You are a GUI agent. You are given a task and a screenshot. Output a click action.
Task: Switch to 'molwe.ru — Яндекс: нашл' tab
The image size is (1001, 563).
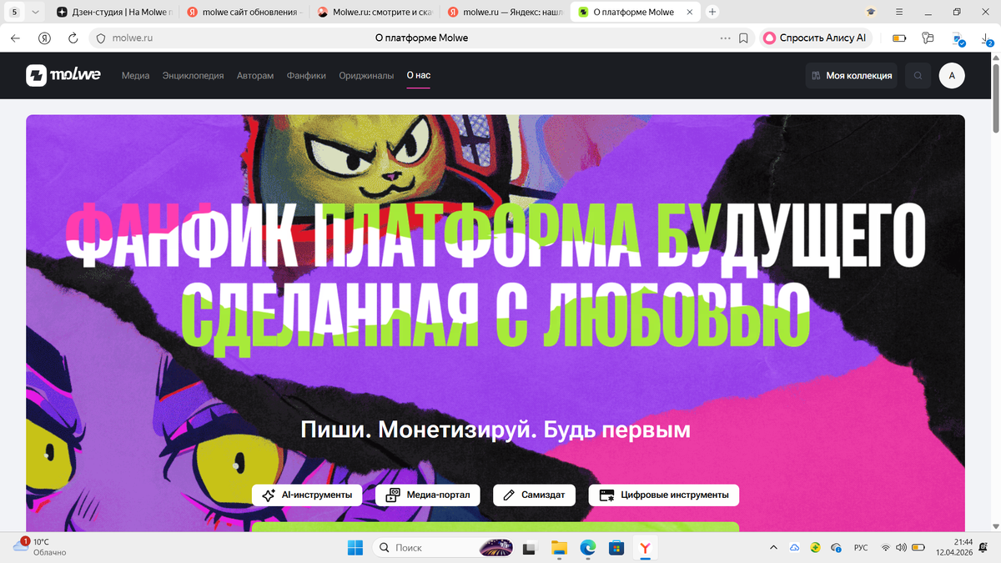pyautogui.click(x=506, y=12)
